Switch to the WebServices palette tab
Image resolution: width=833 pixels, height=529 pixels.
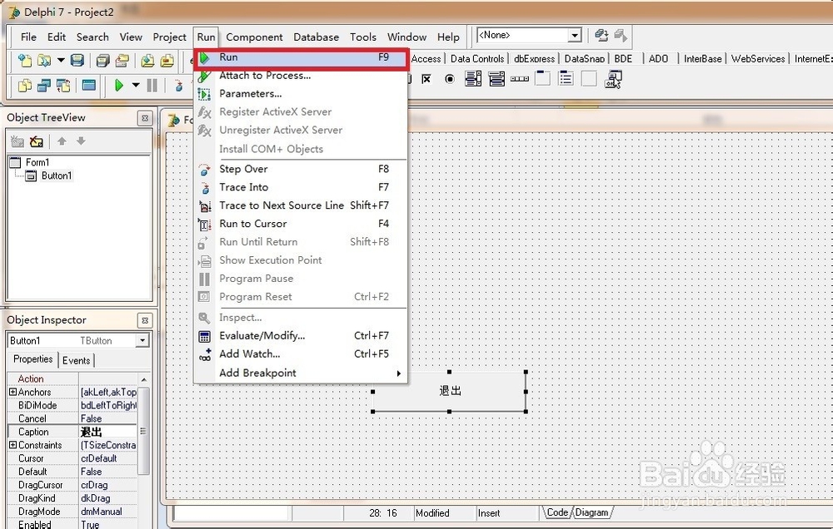click(x=757, y=58)
